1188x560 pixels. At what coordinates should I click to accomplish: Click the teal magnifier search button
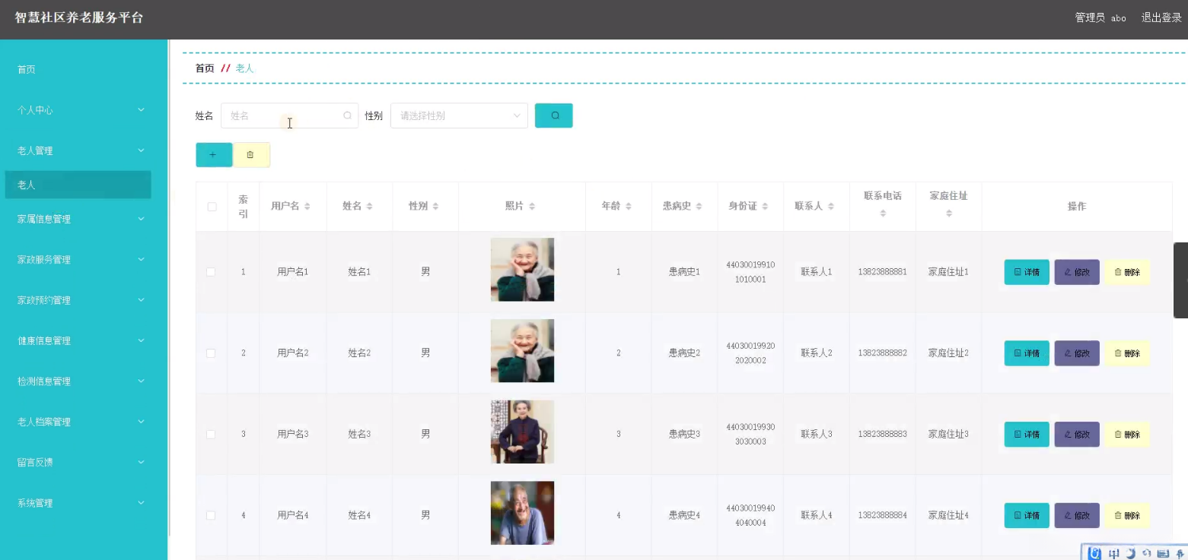(554, 115)
